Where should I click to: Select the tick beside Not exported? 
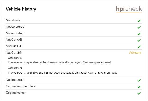(x=139, y=34)
